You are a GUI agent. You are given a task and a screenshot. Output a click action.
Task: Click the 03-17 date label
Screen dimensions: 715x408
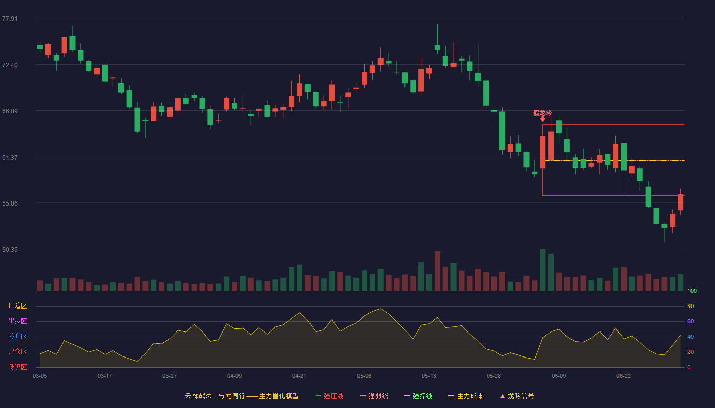(x=105, y=376)
